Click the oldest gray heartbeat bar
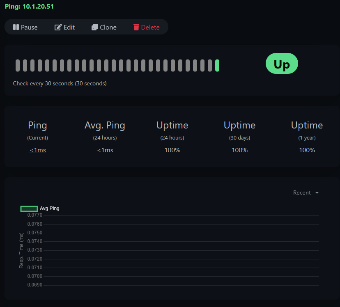This screenshot has height=307, width=340. tap(18, 65)
